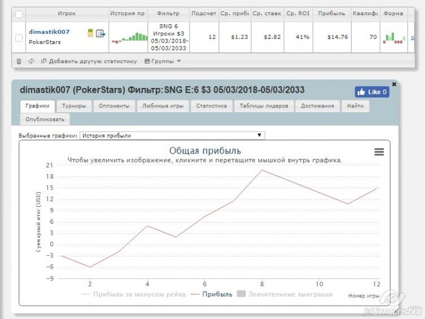Toggle Значительные выигрыши legend item
The image size is (425, 319).
285,294
